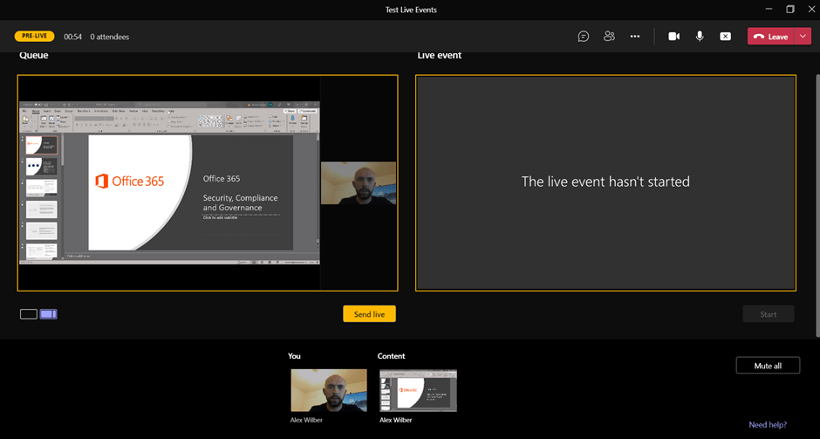Click the PRE-LIVE status badge

point(35,37)
